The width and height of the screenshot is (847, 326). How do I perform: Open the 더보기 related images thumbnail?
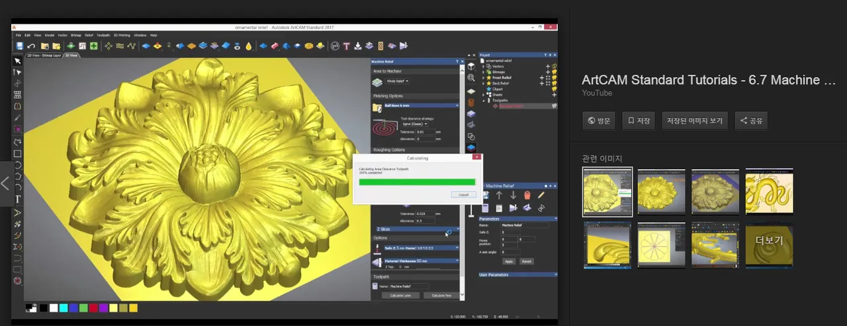tap(770, 245)
